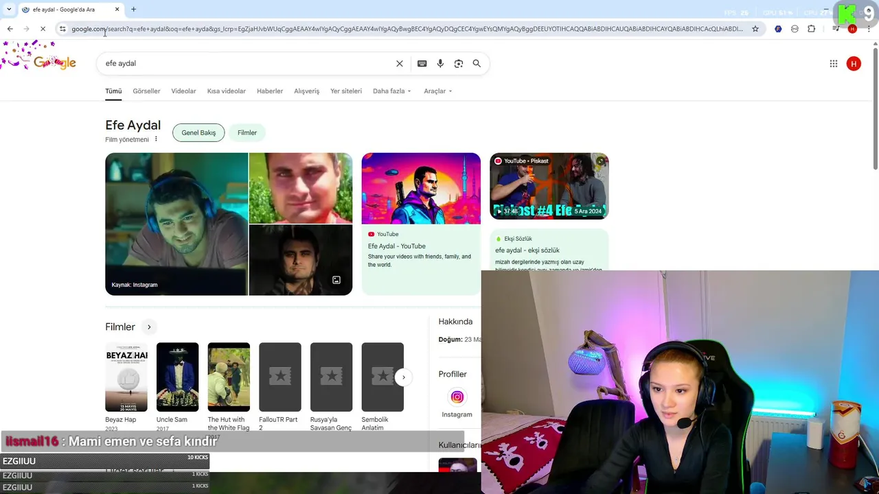Image resolution: width=879 pixels, height=494 pixels.
Task: Open Chrome profile avatar in toolbar
Action: (x=852, y=29)
